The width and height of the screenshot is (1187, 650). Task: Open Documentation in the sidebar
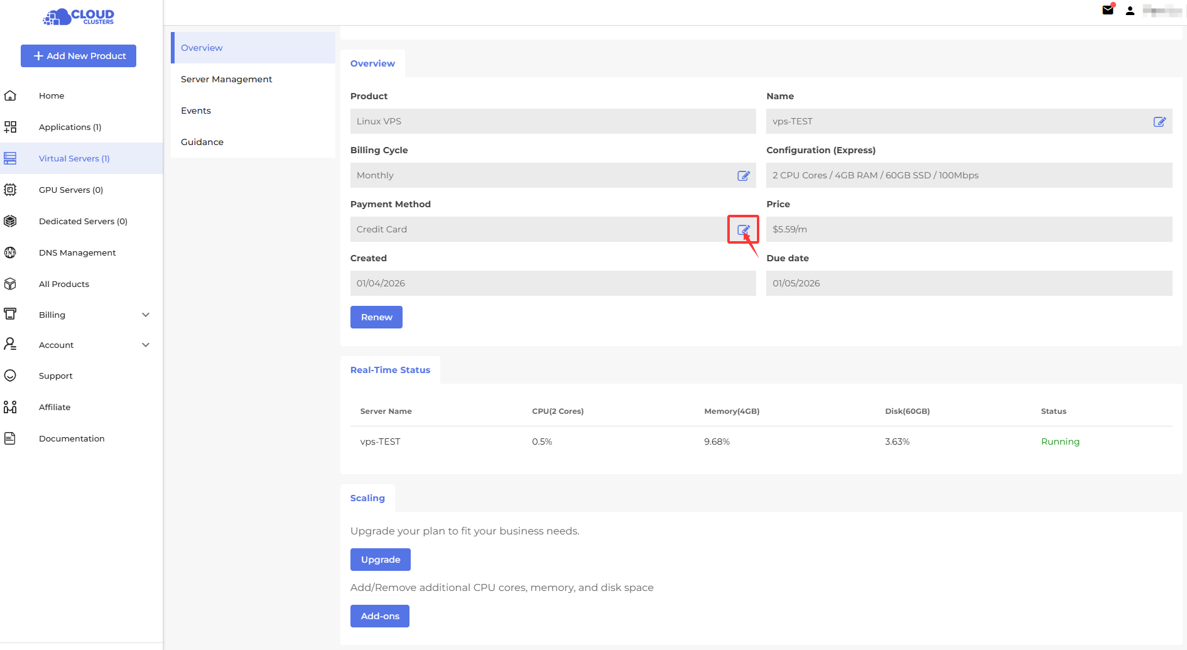click(72, 438)
